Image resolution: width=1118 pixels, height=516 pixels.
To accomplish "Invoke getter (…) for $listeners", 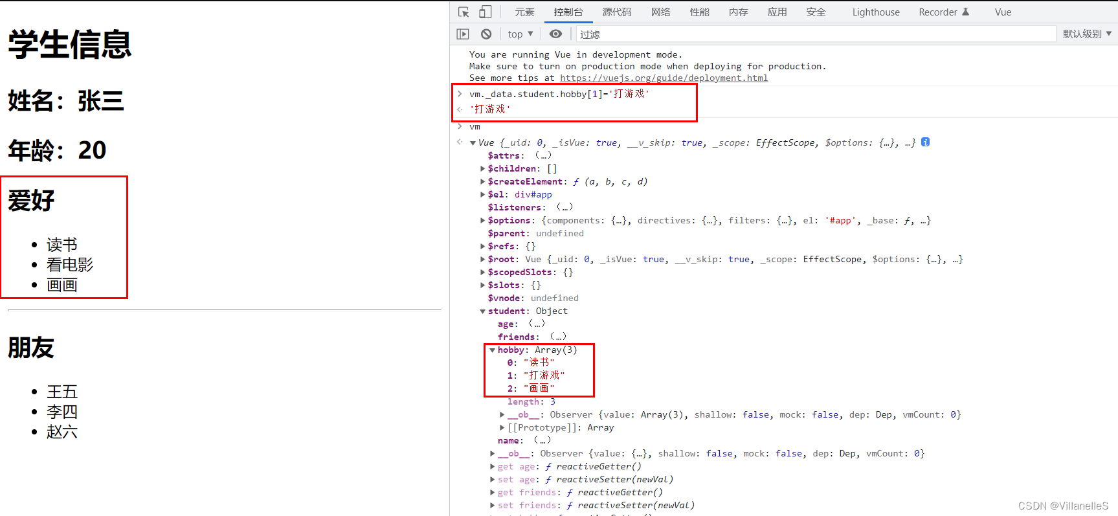I will click(565, 207).
